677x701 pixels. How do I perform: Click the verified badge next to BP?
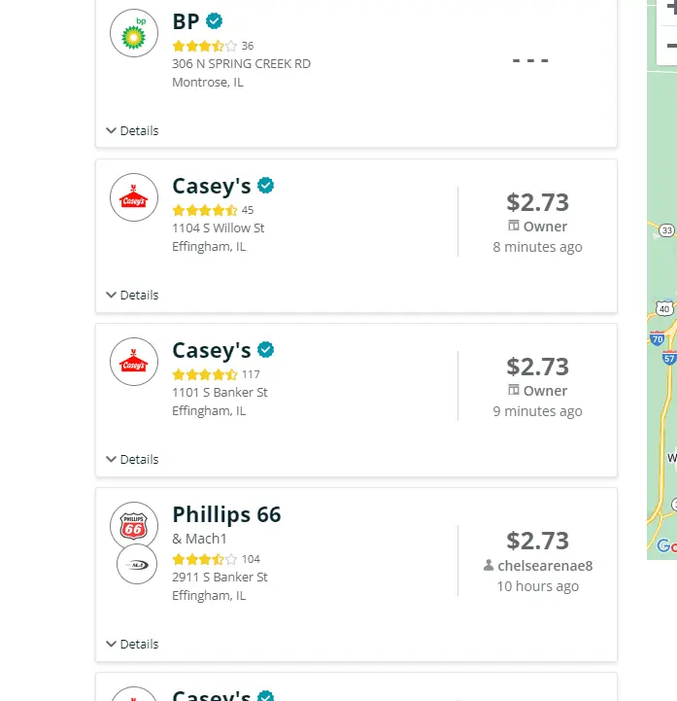point(215,20)
